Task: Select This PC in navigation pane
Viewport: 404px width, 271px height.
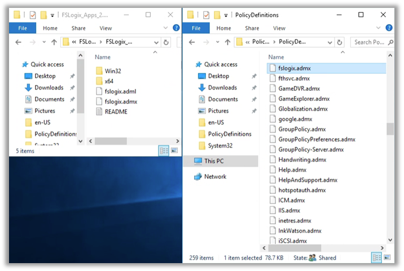Action: pyautogui.click(x=213, y=161)
